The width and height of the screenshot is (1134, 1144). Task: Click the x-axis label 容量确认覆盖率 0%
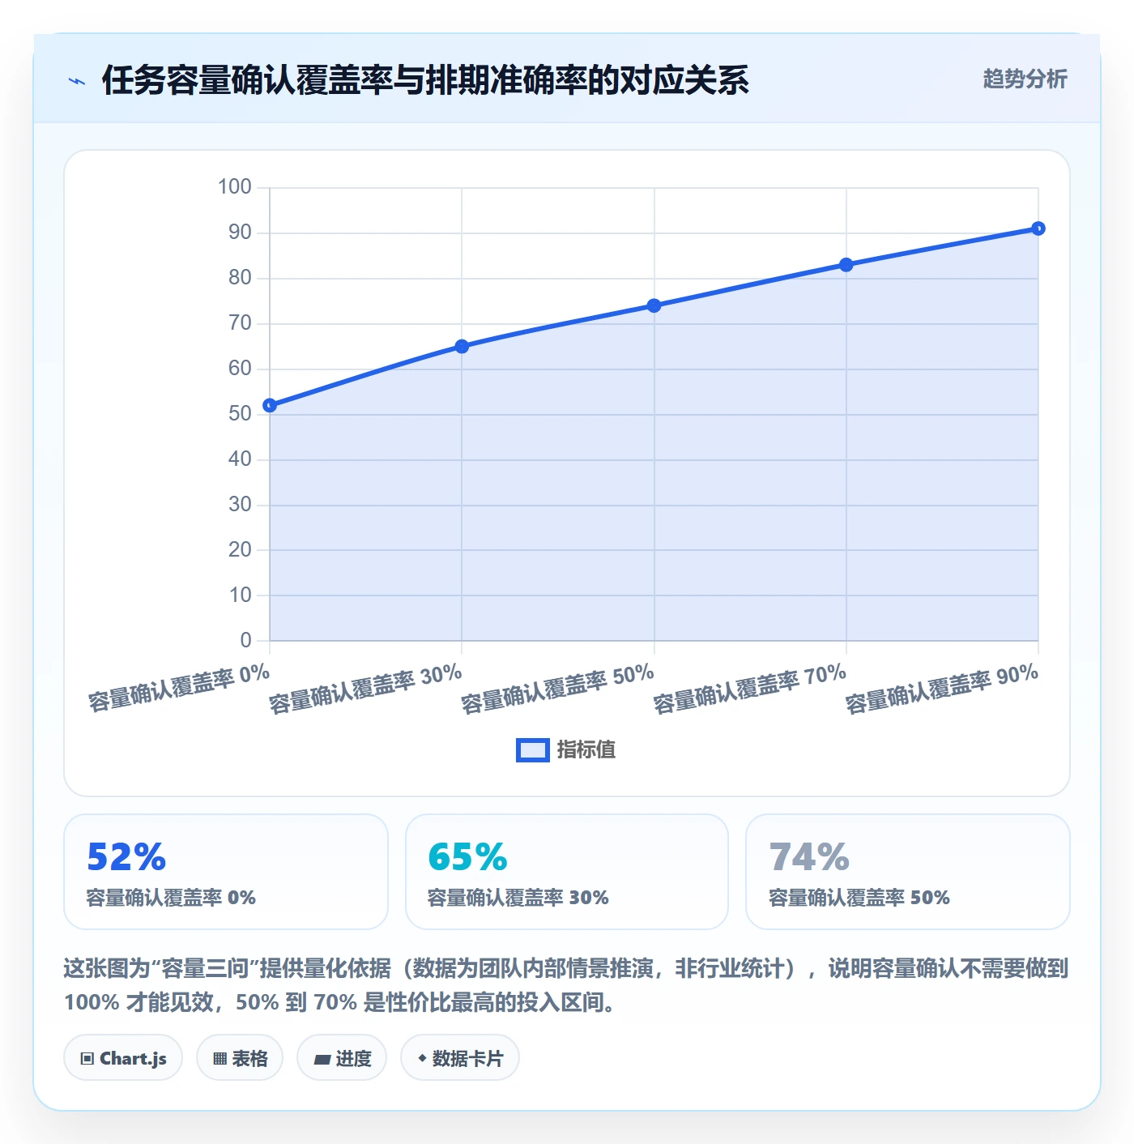[x=179, y=689]
